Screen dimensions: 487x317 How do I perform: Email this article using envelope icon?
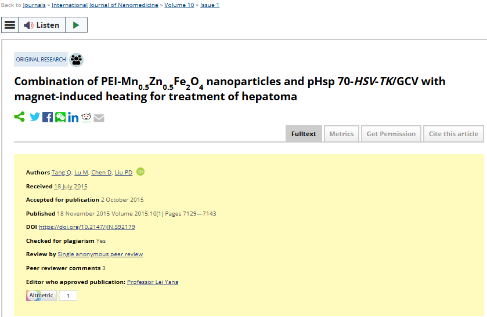[x=99, y=118]
